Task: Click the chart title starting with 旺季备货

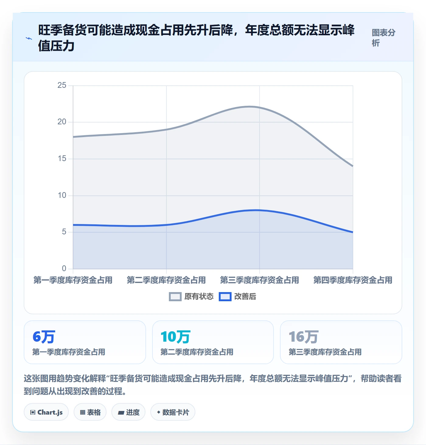Action: pyautogui.click(x=196, y=38)
